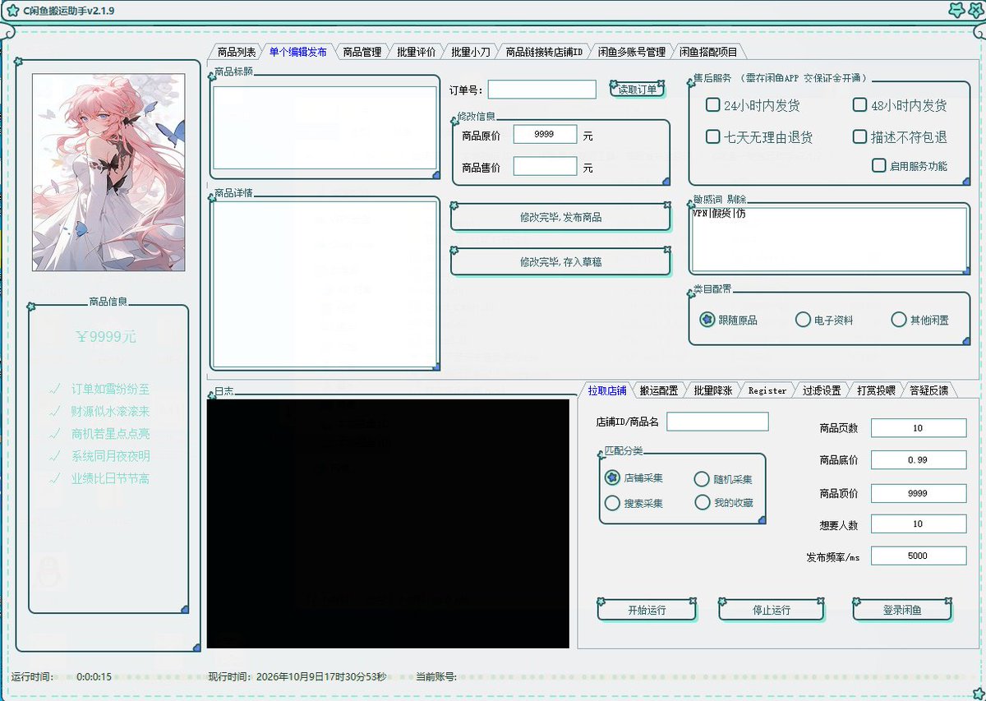986x701 pixels.
Task: Click the black 日志 log area
Action: (388, 523)
